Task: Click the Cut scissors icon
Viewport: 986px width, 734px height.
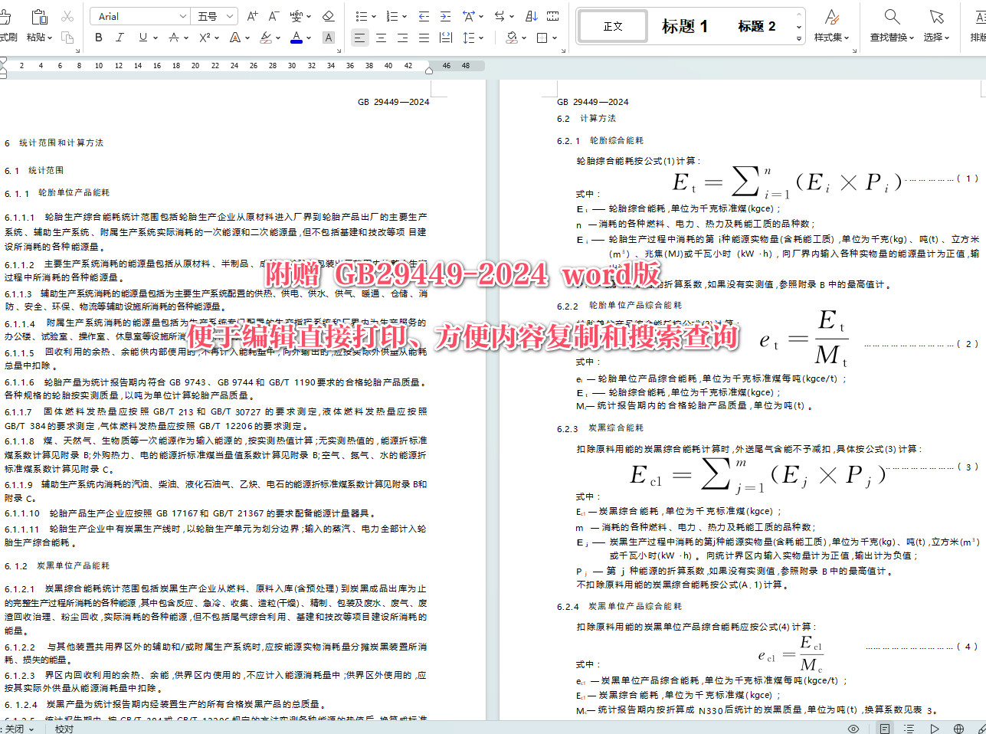Action: [66, 17]
